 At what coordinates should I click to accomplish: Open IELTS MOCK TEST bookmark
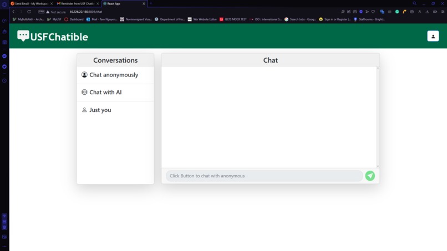[x=233, y=19]
